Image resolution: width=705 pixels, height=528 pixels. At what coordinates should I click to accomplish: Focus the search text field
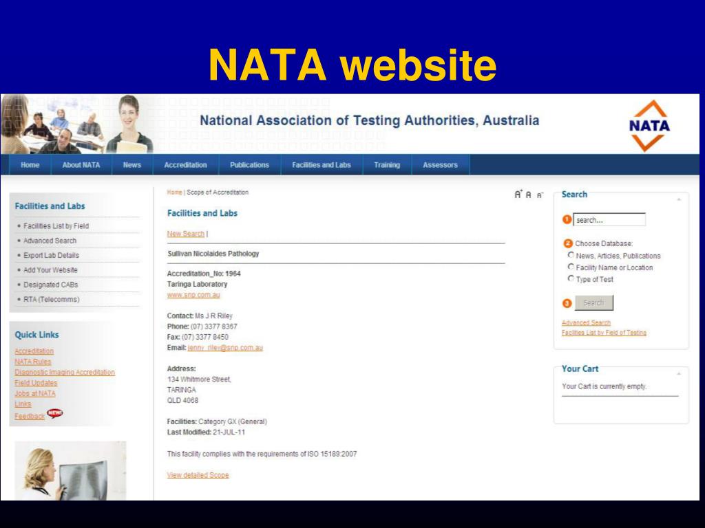pos(609,219)
